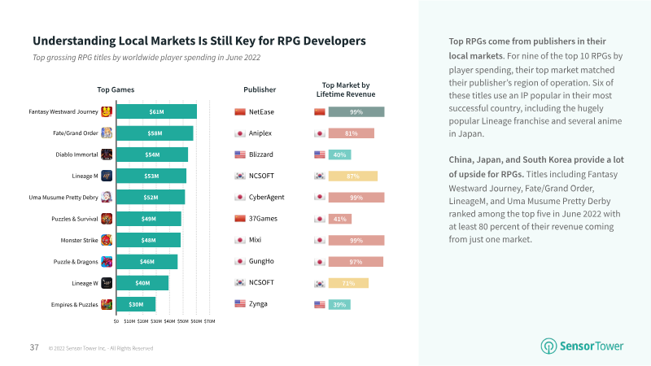Image resolution: width=651 pixels, height=366 pixels.
Task: Click the Japan flag beside Mixi
Action: (240, 240)
